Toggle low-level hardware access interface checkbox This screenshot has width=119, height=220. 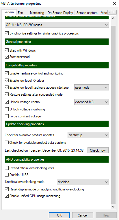pos(7,88)
